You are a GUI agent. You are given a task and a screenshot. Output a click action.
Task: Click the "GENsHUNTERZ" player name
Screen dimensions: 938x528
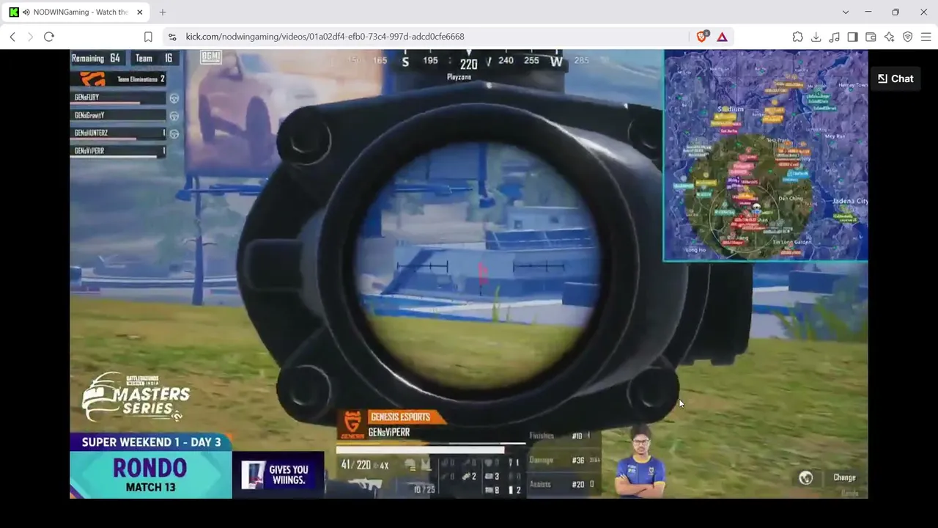click(x=91, y=133)
